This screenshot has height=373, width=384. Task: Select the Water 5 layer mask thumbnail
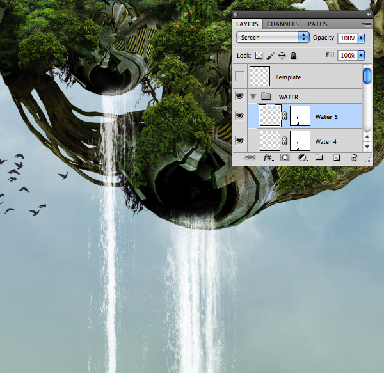pyautogui.click(x=300, y=116)
